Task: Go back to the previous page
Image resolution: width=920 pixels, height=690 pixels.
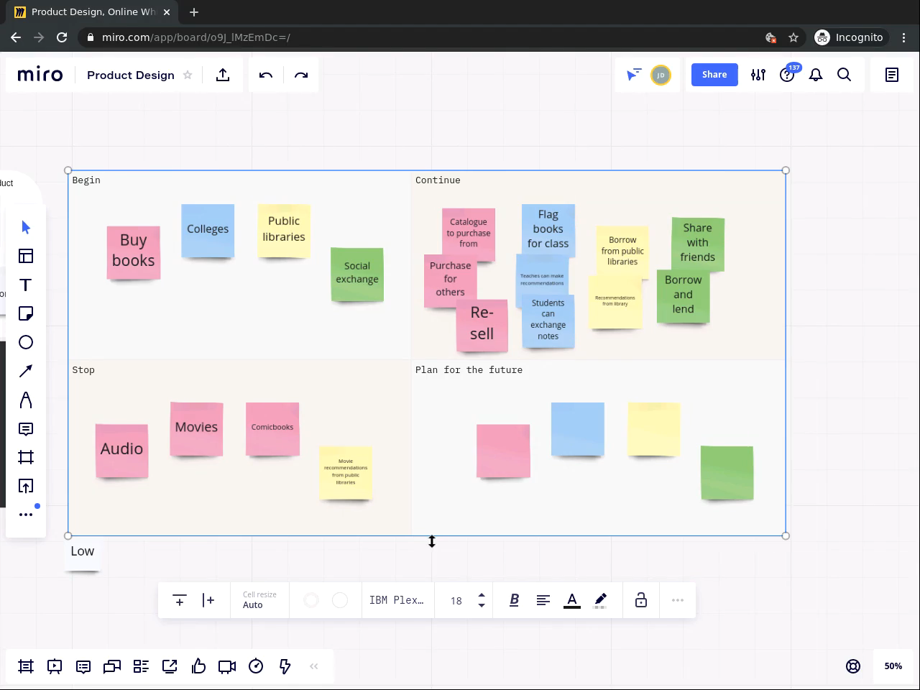Action: (x=16, y=37)
